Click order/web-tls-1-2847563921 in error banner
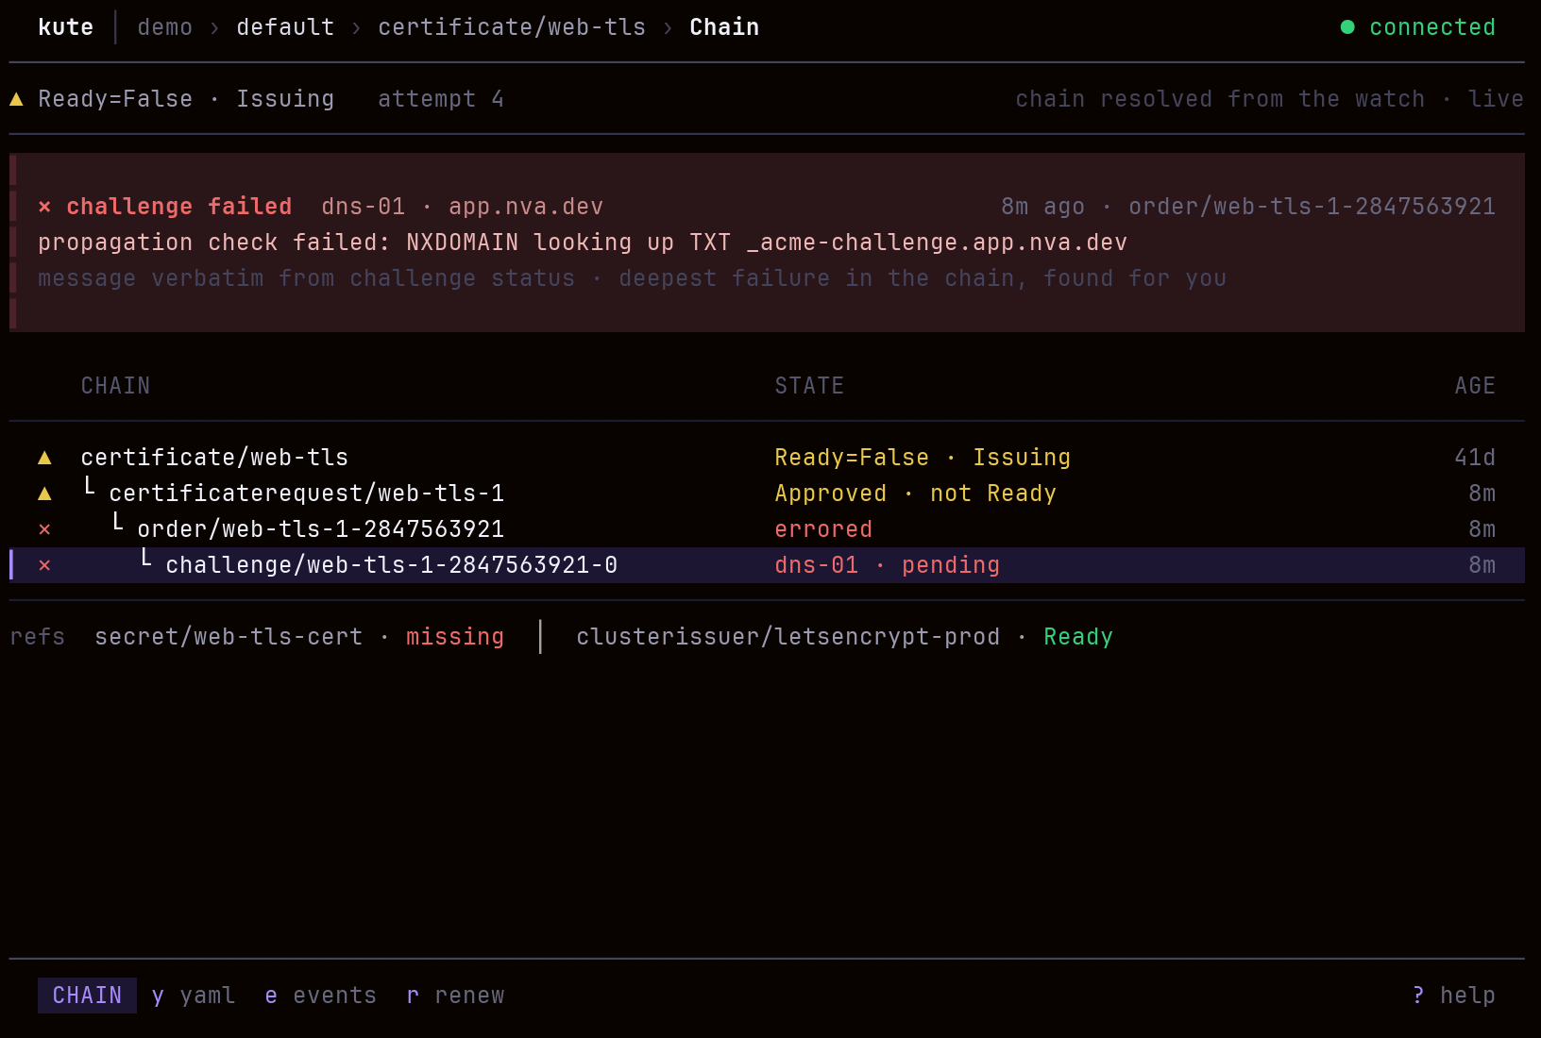This screenshot has height=1038, width=1541. coord(1312,207)
